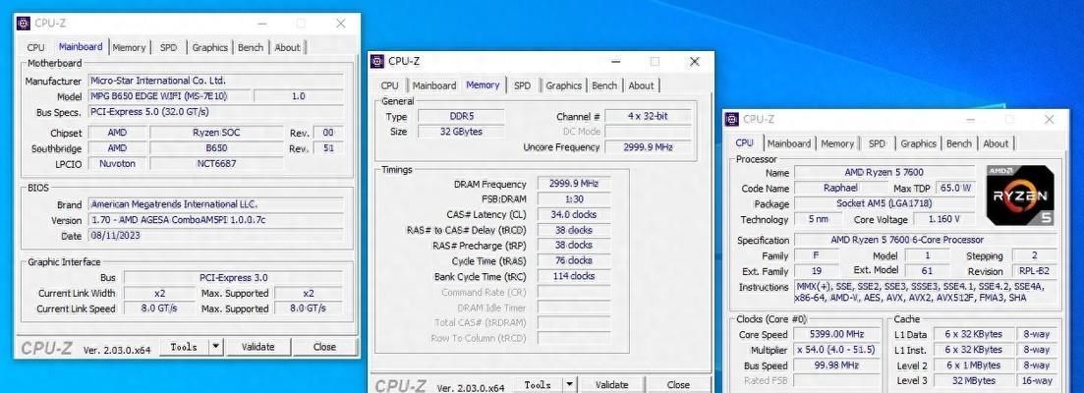The image size is (1084, 393).
Task: Open Graphics tab in Memory window
Action: click(x=564, y=85)
